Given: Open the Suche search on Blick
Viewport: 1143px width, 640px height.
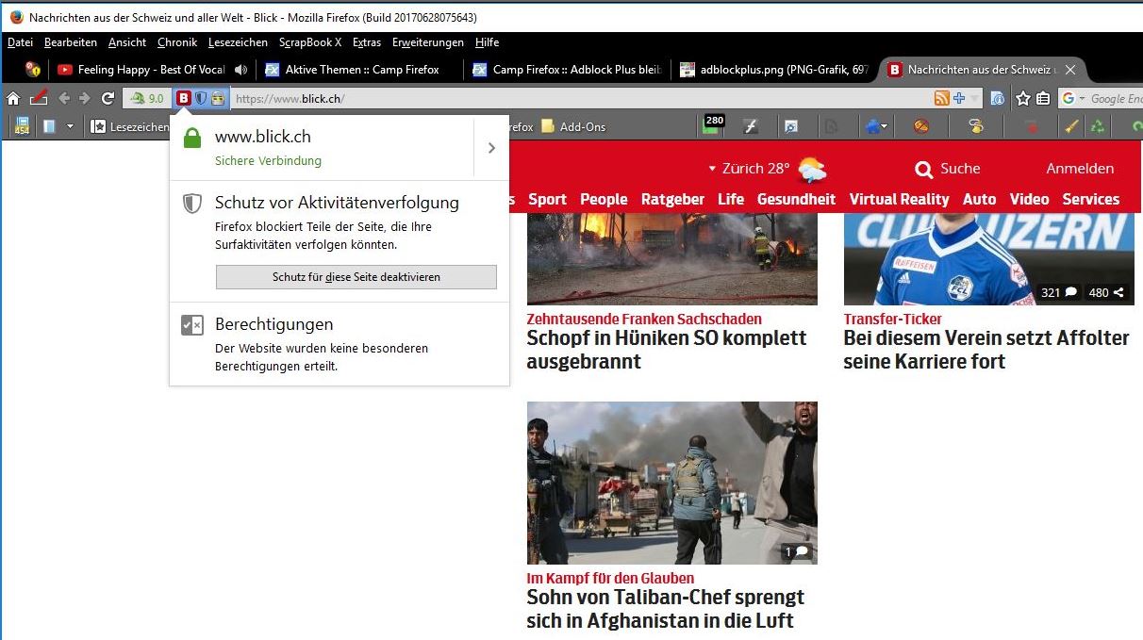Looking at the screenshot, I should point(948,169).
